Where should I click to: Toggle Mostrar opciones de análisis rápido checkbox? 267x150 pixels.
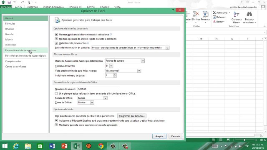click(x=56, y=39)
